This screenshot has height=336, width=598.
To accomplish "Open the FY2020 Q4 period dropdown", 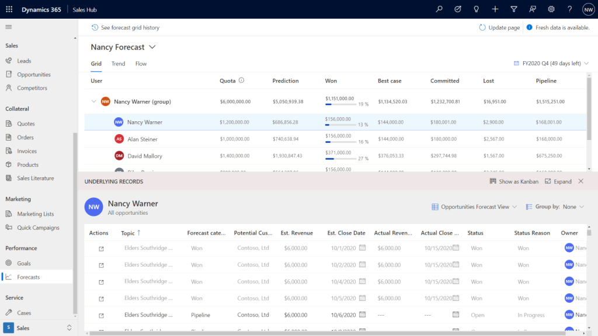I will (551, 63).
